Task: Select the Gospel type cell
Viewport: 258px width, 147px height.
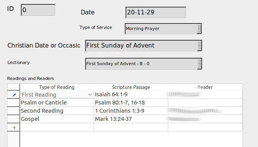Action: pyautogui.click(x=57, y=119)
